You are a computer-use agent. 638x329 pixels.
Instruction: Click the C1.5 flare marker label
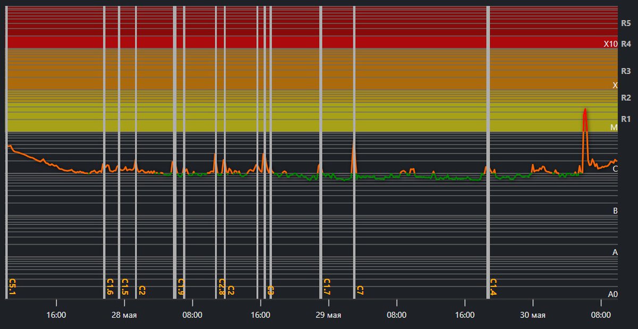point(125,287)
